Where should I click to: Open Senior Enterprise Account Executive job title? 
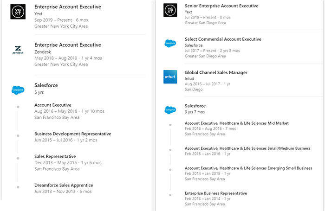(221, 6)
